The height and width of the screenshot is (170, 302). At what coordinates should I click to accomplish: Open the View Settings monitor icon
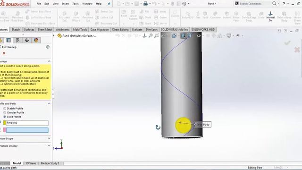click(x=229, y=35)
